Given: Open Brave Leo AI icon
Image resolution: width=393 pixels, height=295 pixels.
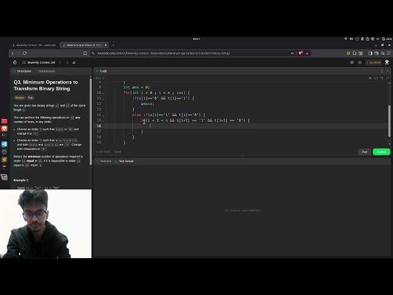Looking at the screenshot, I should 383,53.
